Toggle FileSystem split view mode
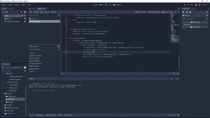 tap(25, 68)
